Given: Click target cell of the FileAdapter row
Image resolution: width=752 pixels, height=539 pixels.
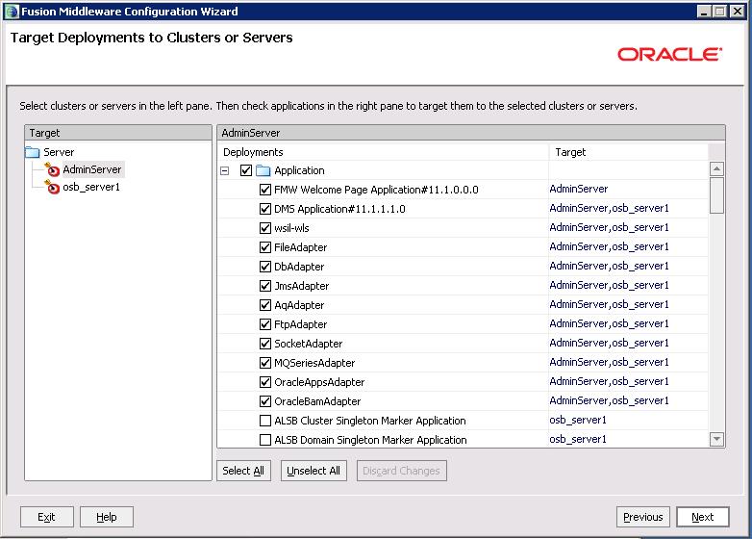Looking at the screenshot, I should 628,246.
